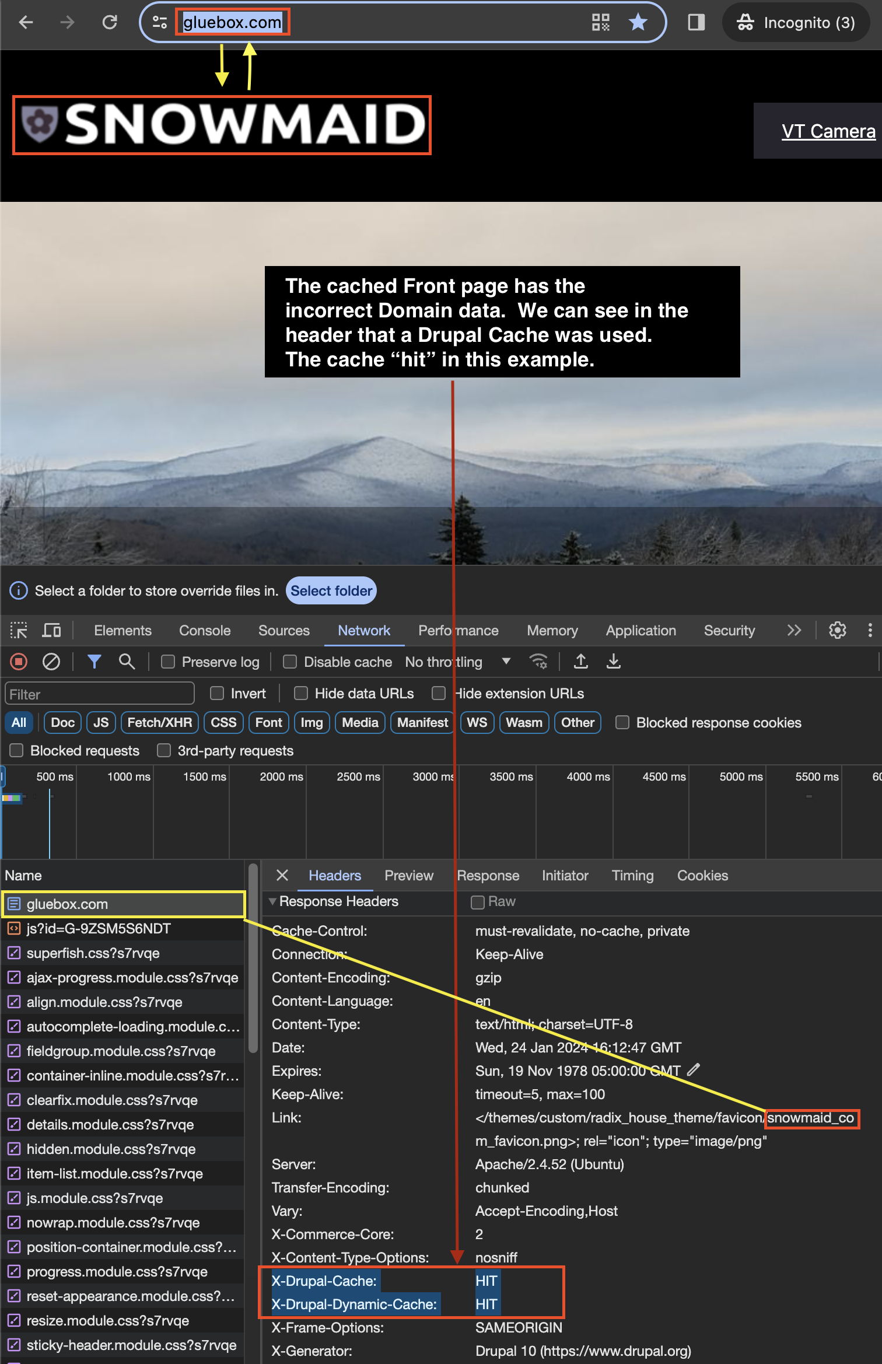
Task: Click the Import HAR upload icon
Action: point(580,662)
